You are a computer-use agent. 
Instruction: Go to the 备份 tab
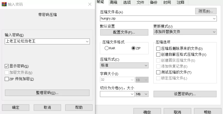pyautogui.click(x=154, y=2)
